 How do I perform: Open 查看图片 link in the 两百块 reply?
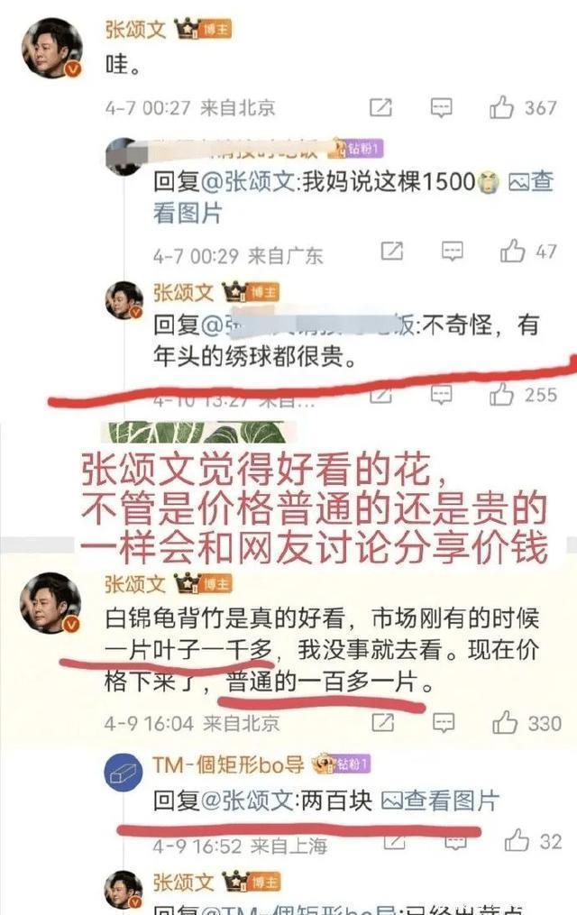tap(440, 801)
